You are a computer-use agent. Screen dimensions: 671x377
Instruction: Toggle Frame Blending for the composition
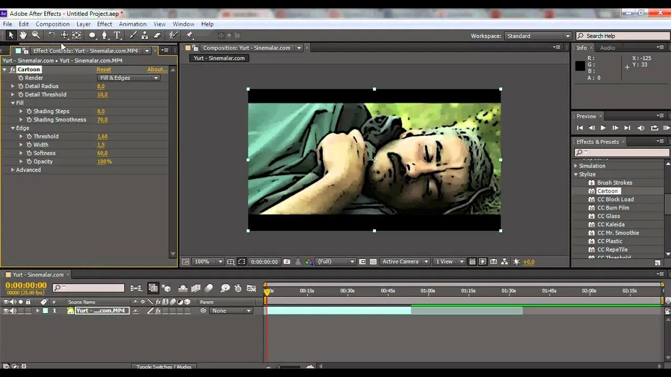[196, 288]
